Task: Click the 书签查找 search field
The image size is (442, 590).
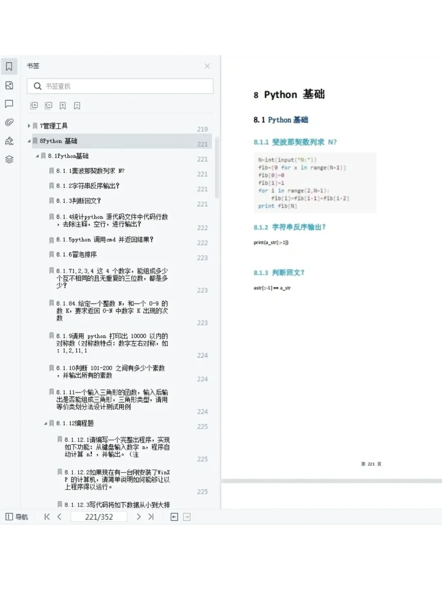Action: 120,86
